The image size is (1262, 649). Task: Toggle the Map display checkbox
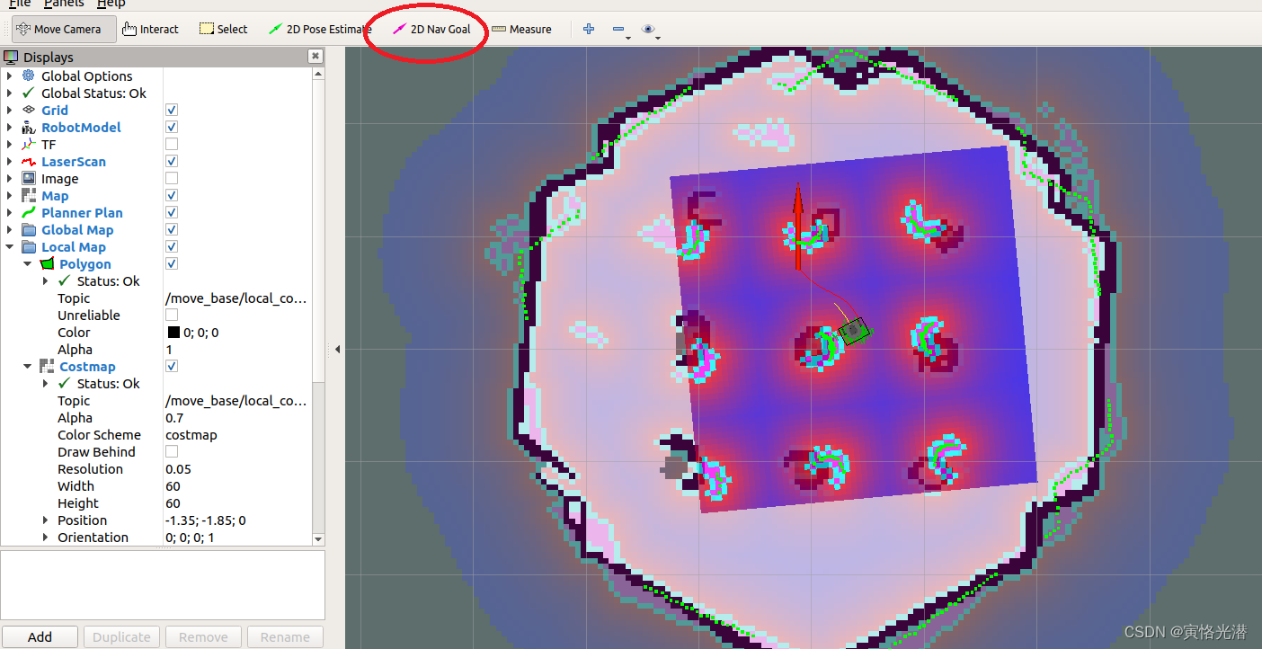(x=172, y=195)
